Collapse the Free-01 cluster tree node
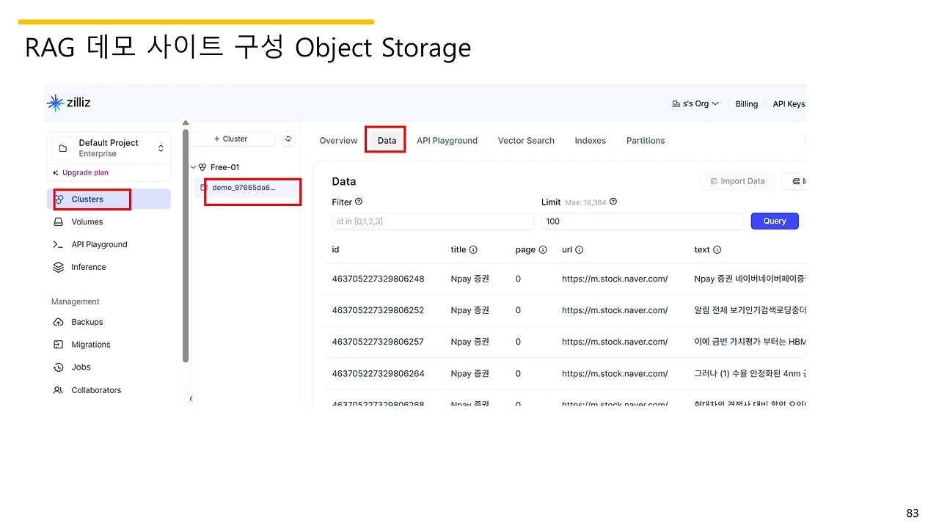 point(194,168)
